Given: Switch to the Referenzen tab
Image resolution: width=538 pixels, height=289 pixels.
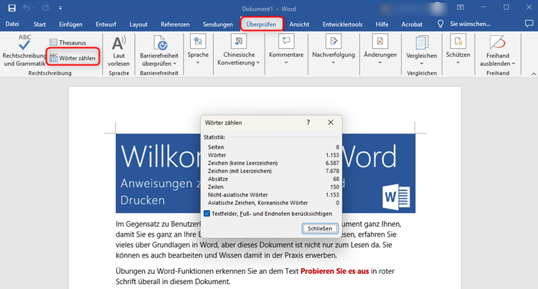Looking at the screenshot, I should coord(175,24).
